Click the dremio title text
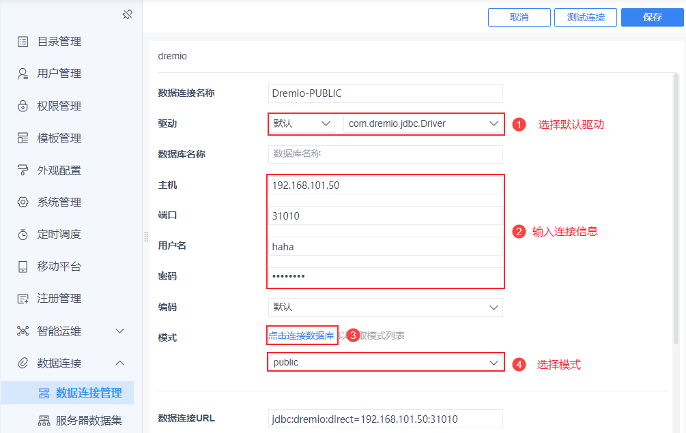The image size is (686, 433). click(173, 56)
